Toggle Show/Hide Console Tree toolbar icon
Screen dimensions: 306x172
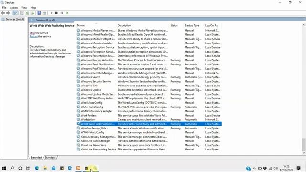pos(15,13)
